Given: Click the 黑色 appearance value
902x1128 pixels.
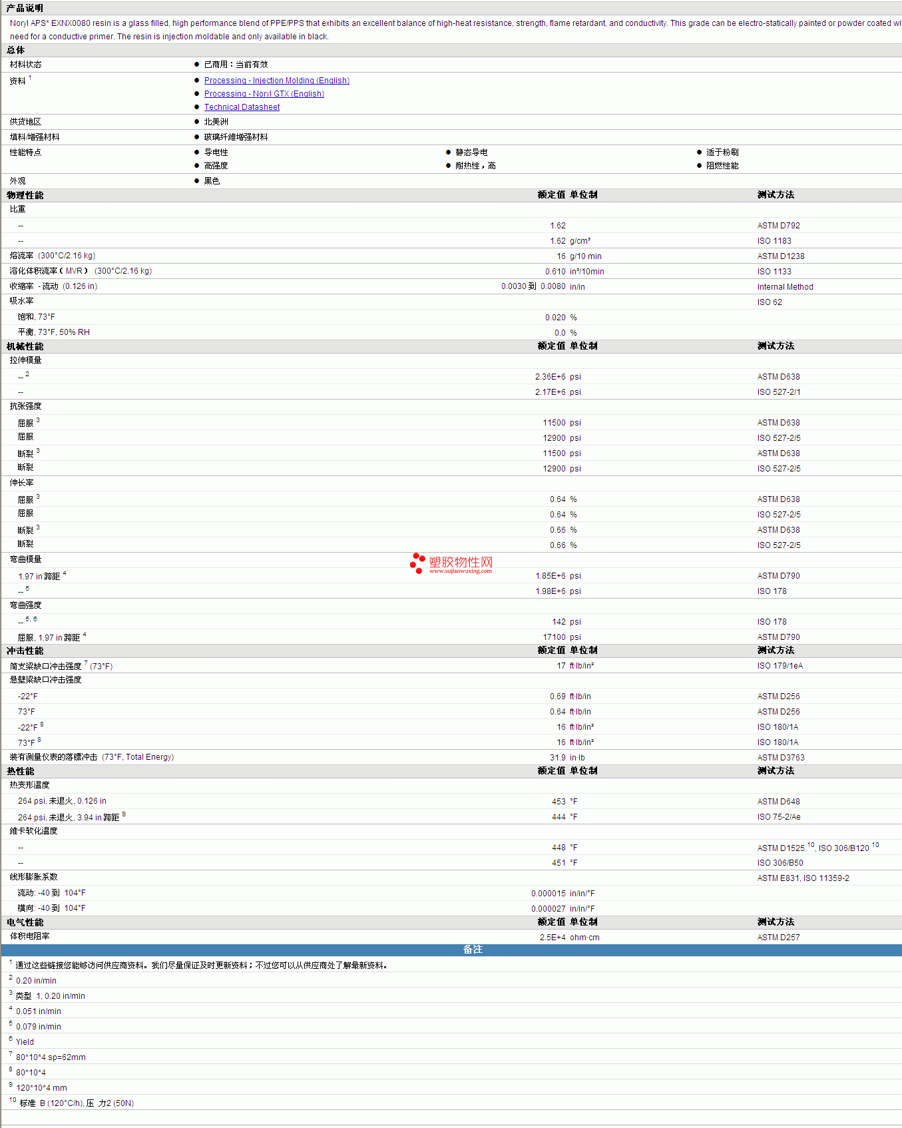Looking at the screenshot, I should [x=212, y=181].
